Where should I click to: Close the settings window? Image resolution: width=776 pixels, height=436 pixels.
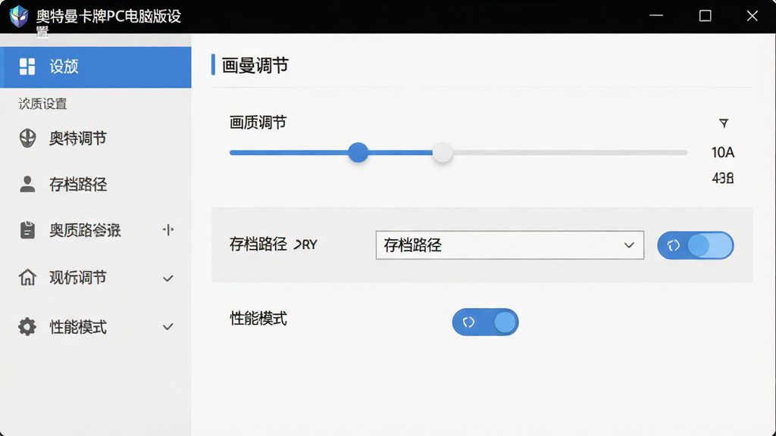click(x=753, y=16)
